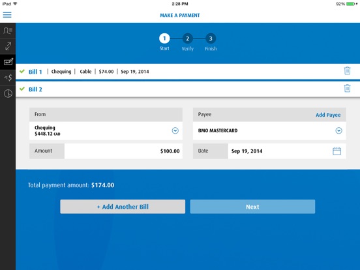Expand the Bill 1 summary row
The image size is (360, 270).
pos(188,72)
